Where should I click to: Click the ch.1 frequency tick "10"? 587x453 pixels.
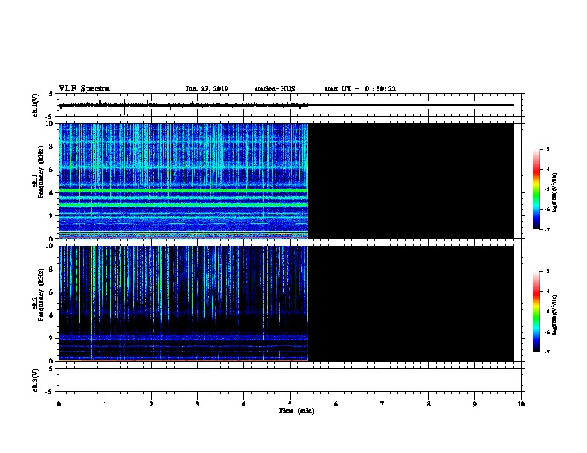point(50,124)
